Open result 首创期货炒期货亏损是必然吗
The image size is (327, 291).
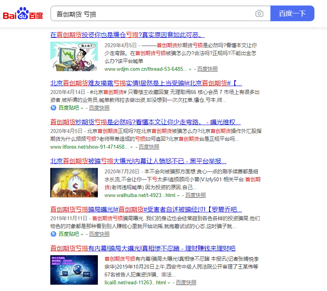point(145,122)
